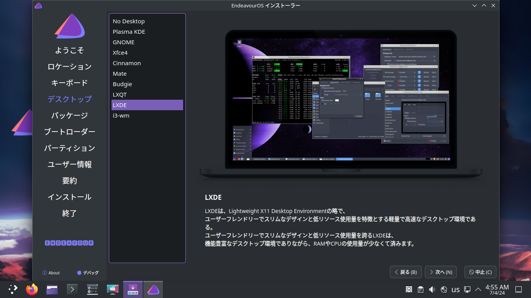Open the clock showing 4:55 AM
531x298 pixels.
497,289
